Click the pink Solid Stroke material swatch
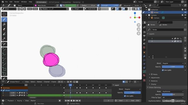Viewport: 188px width, 105px height. point(36,6)
